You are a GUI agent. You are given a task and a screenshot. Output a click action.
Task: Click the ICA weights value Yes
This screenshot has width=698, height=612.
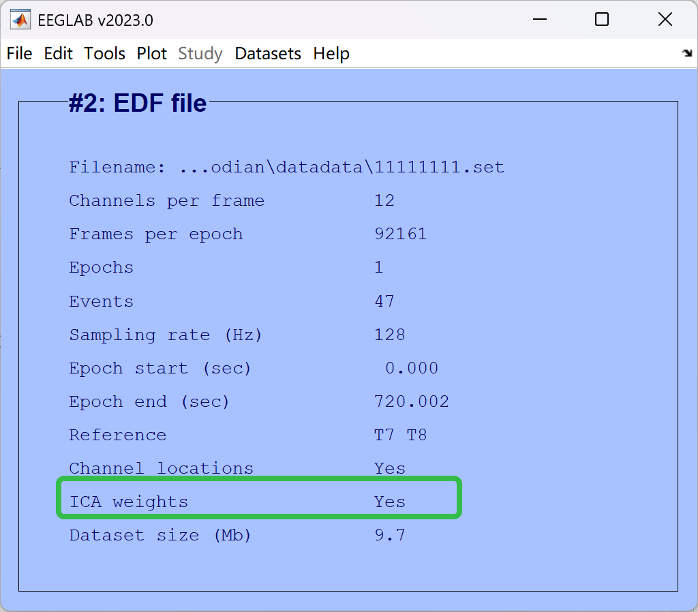tap(389, 502)
